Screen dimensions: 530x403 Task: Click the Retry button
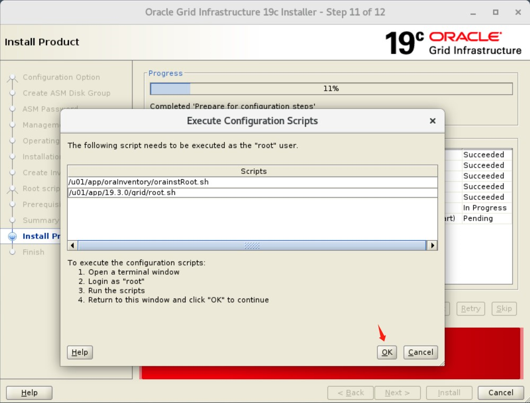(471, 308)
